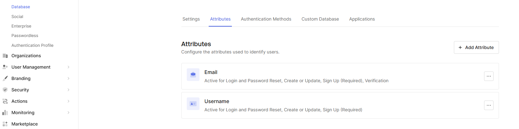Click the User Management people icon
The height and width of the screenshot is (129, 519).
pos(5,67)
